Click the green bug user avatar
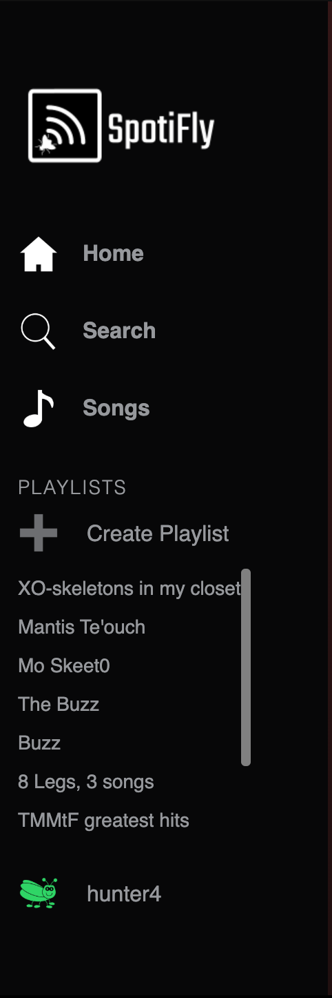The image size is (332, 998). 39,893
